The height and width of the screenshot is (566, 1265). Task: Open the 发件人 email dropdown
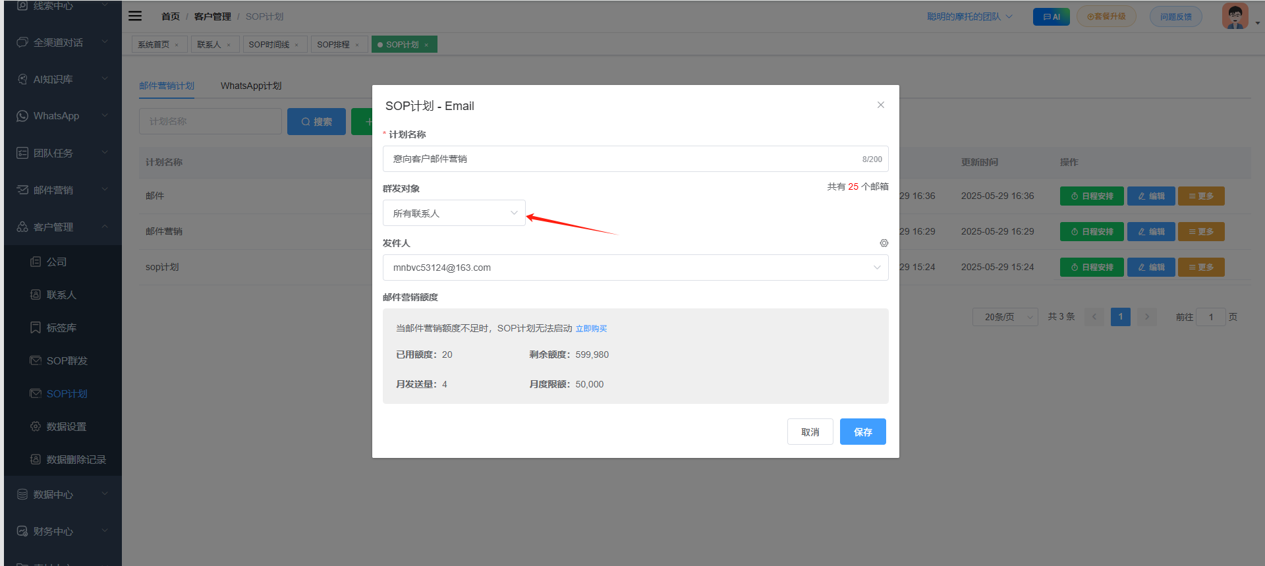click(635, 268)
